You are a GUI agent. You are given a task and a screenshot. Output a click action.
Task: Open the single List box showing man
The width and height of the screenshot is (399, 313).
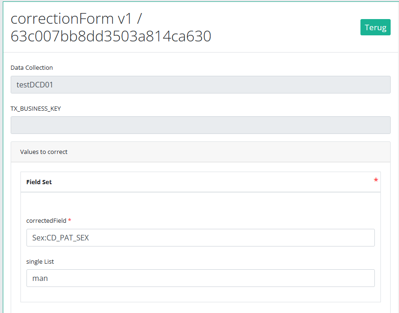(200, 278)
